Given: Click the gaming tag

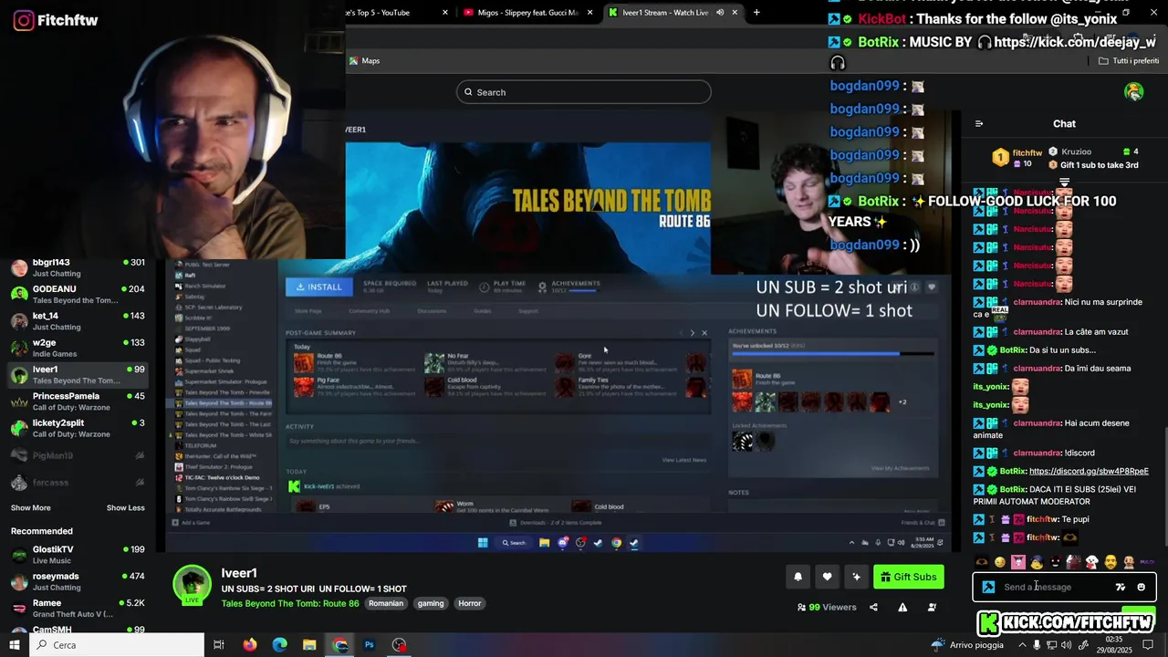Looking at the screenshot, I should tap(431, 603).
